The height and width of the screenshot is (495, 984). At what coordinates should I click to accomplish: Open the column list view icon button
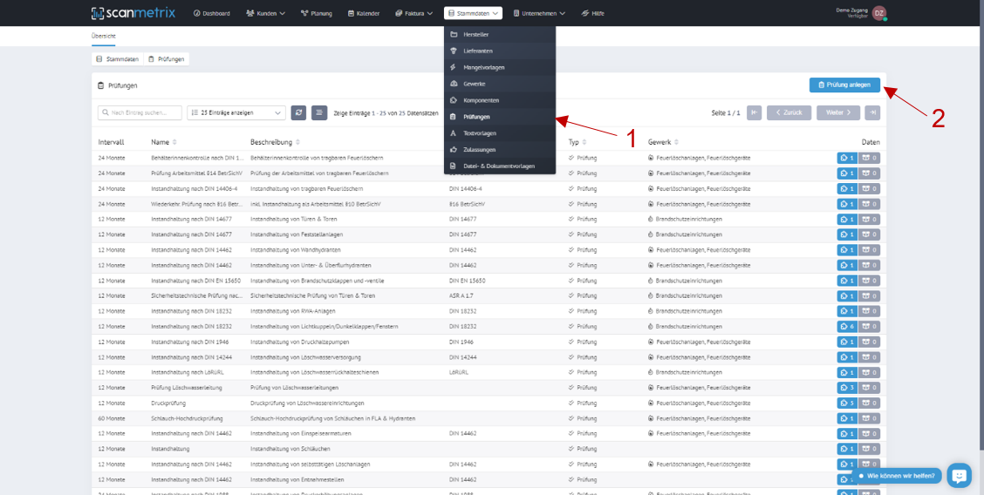(319, 112)
